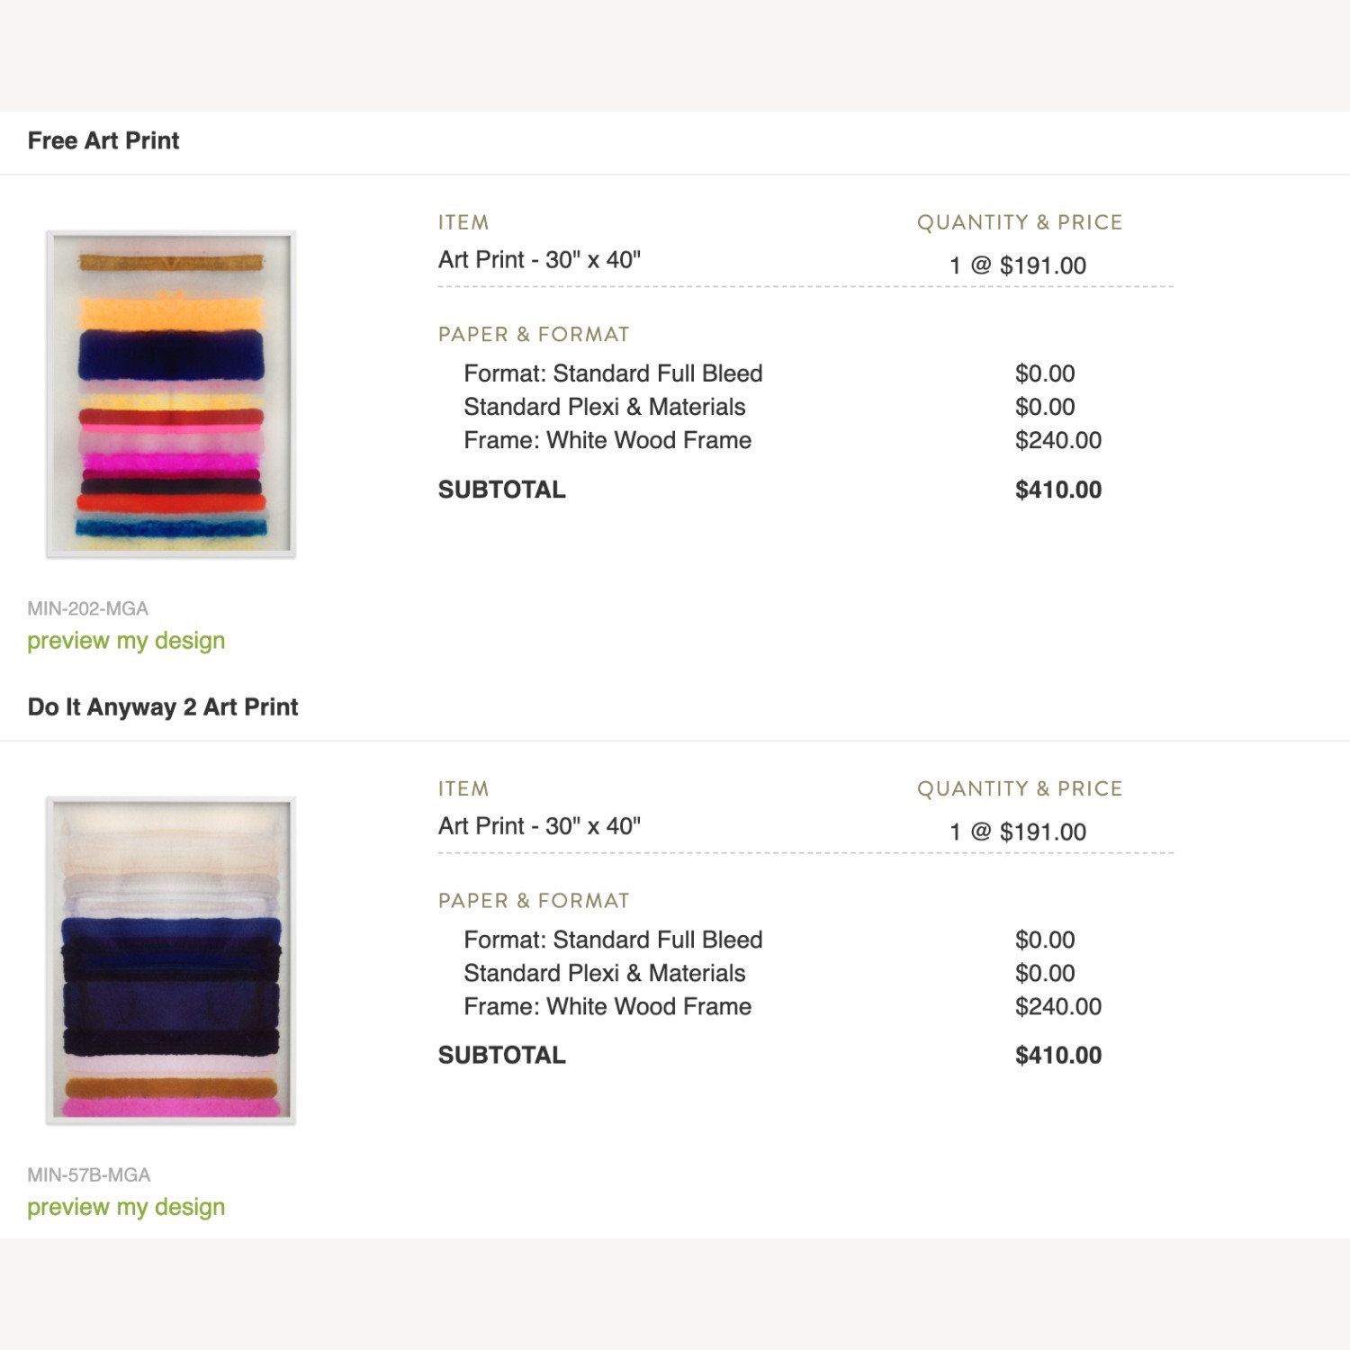1350x1350 pixels.
Task: Click the Free Art Print subtotal amount $410.00
Action: pos(1057,490)
